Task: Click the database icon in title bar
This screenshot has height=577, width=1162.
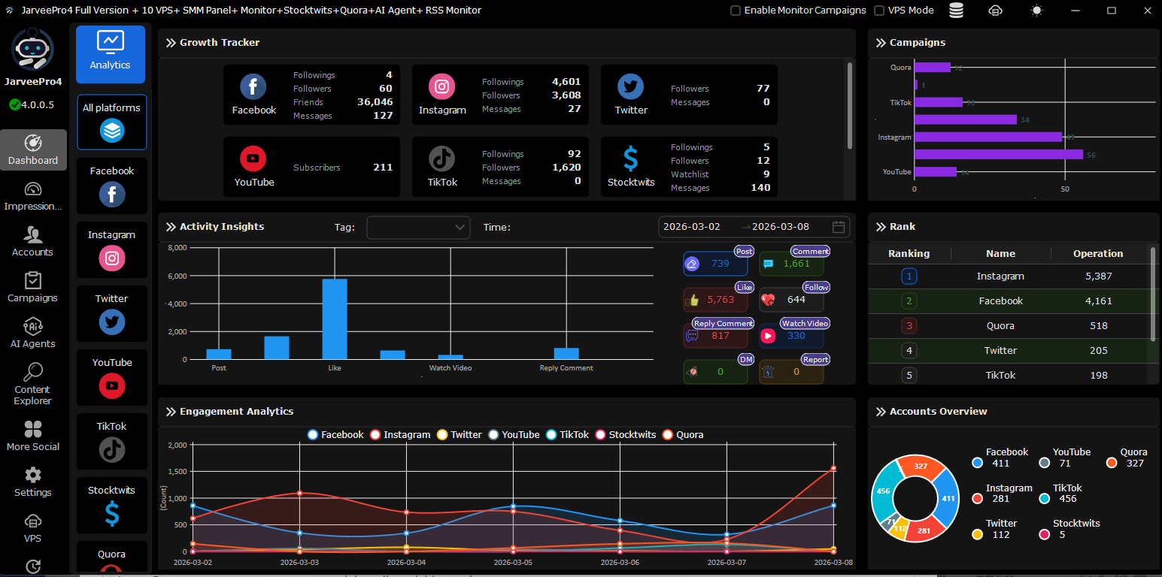Action: coord(956,11)
